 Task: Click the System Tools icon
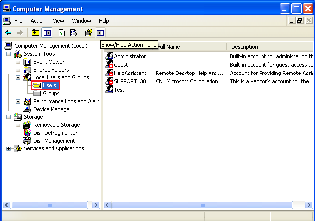[18, 54]
